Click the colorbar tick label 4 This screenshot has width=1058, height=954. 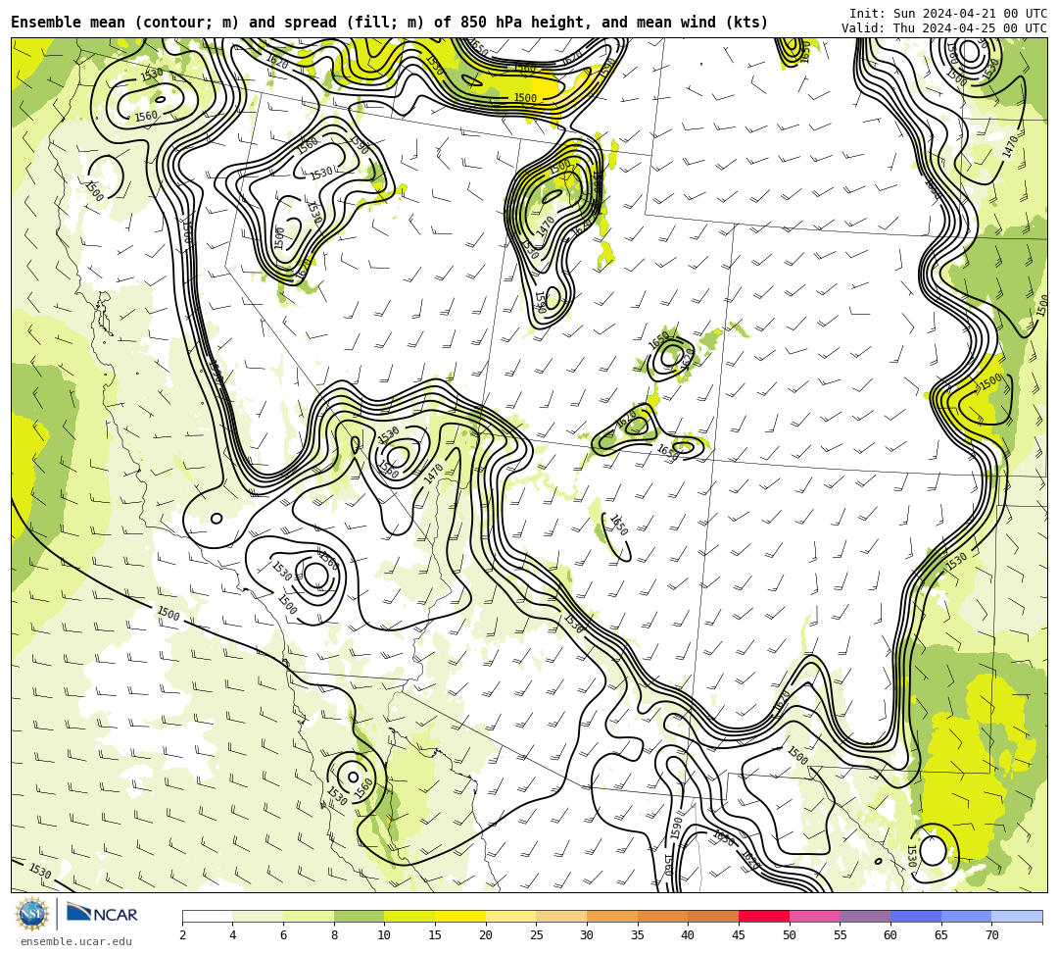click(233, 935)
